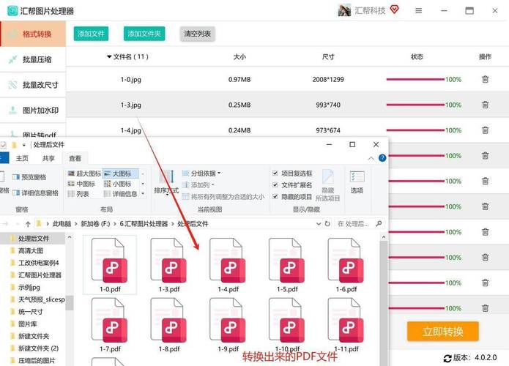Click the 汇帮科技 user avatar
Viewport: 509px width, 366px height.
coord(344,10)
